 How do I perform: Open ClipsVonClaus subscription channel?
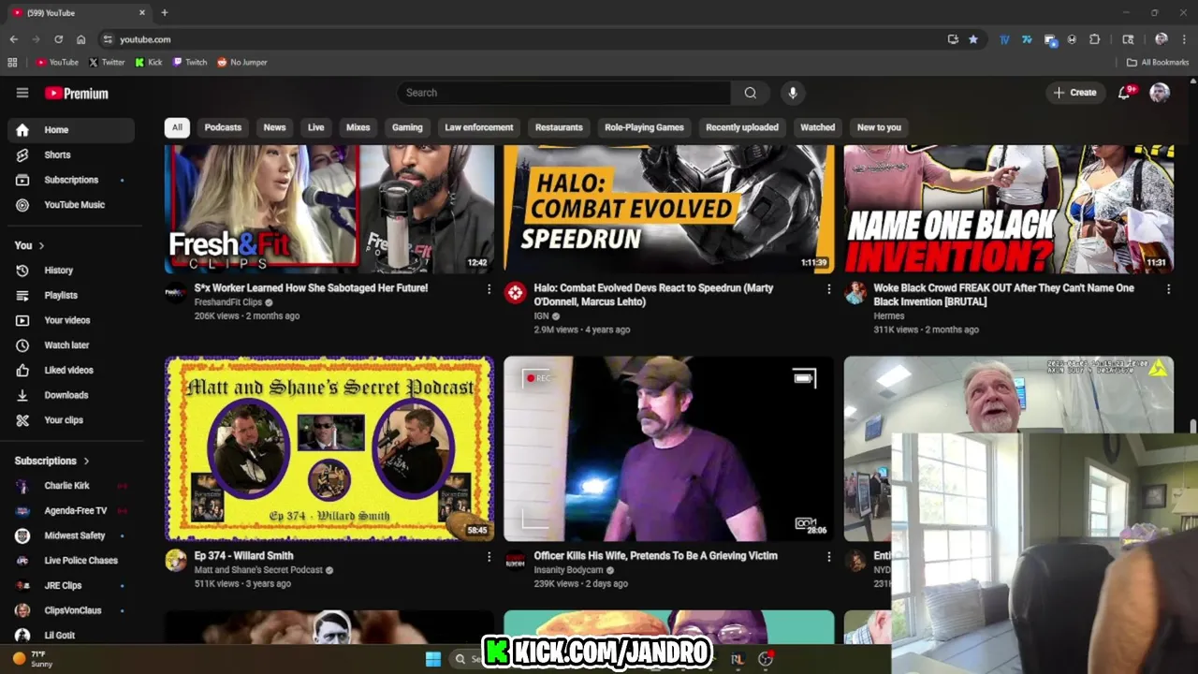click(x=71, y=610)
